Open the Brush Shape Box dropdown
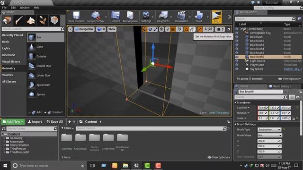This screenshot has height=170, width=303. coord(270,136)
